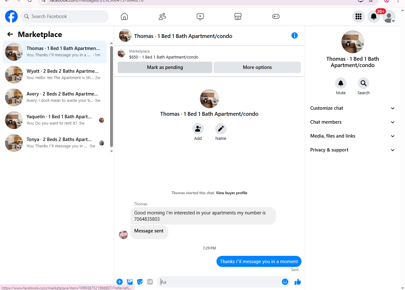The width and height of the screenshot is (405, 290).
Task: Expand Media, files and links section
Action: click(x=353, y=136)
